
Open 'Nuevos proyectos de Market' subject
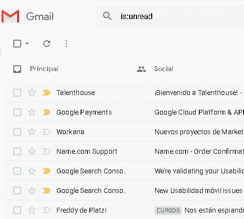199,132
